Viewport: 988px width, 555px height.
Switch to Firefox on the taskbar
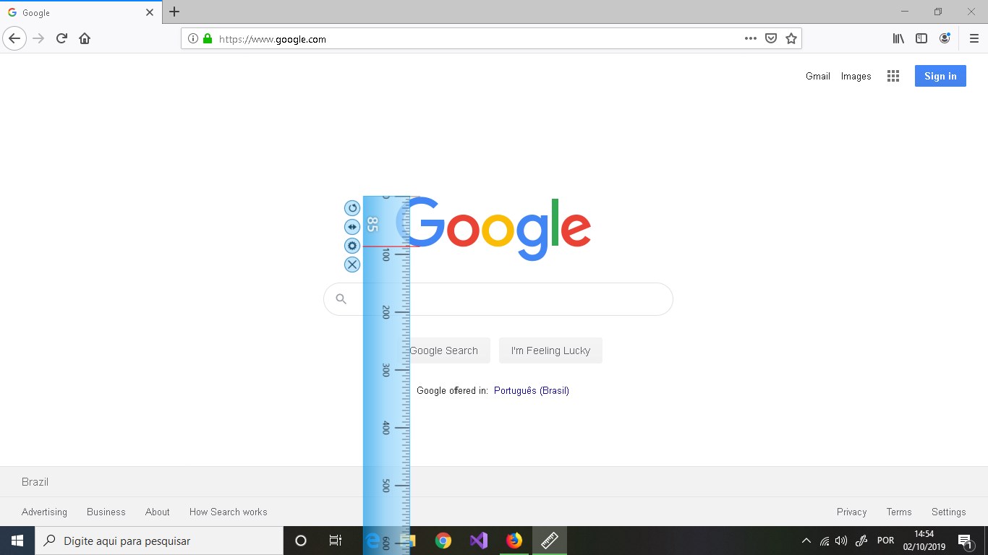click(514, 541)
